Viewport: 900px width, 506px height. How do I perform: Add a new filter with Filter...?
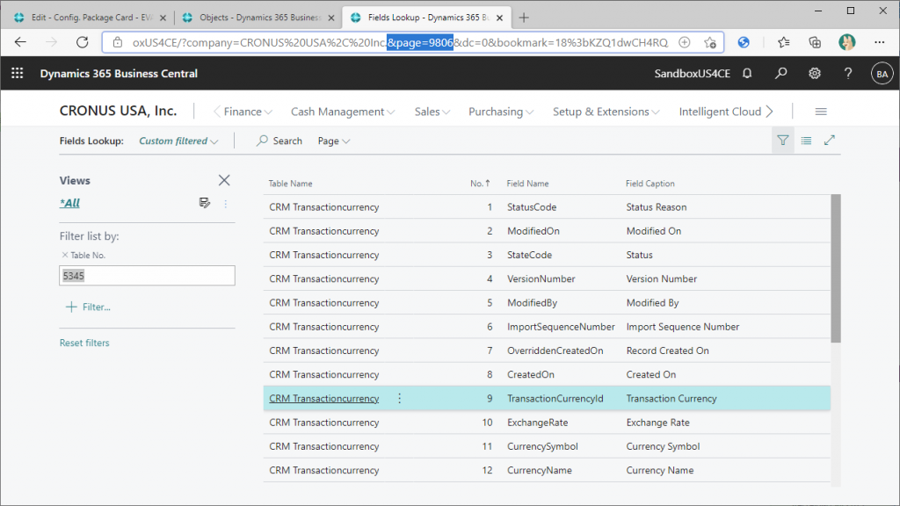88,307
